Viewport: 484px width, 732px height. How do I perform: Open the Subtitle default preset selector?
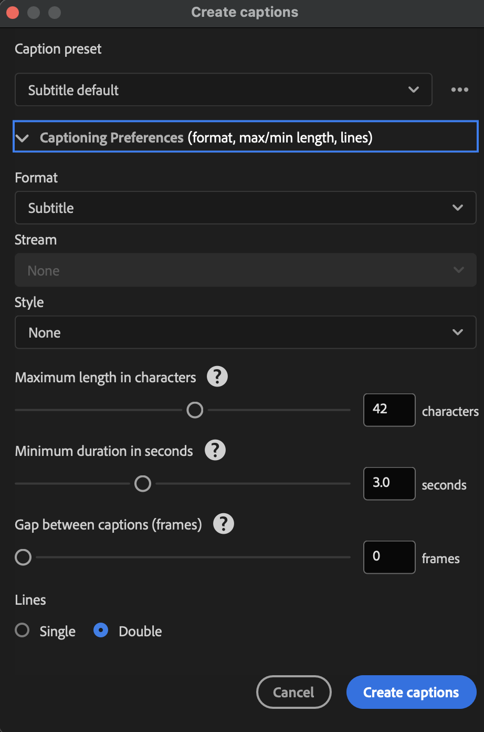[x=223, y=89]
